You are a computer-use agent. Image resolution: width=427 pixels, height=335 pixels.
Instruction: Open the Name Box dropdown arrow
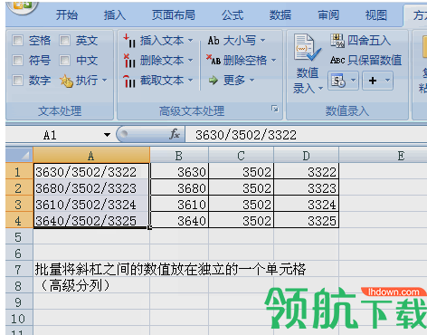click(107, 135)
